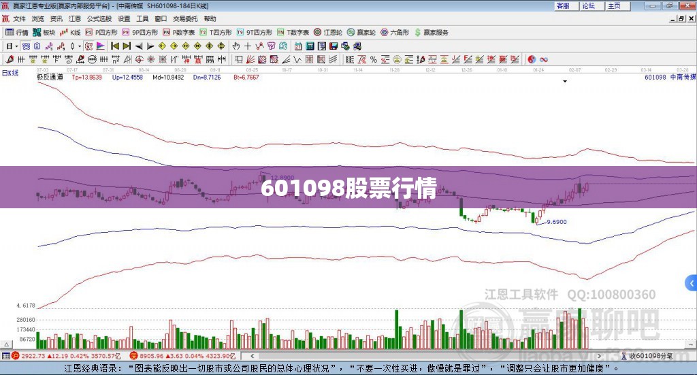Click the black left arrow icon
697x375 pixels.
tap(139, 46)
